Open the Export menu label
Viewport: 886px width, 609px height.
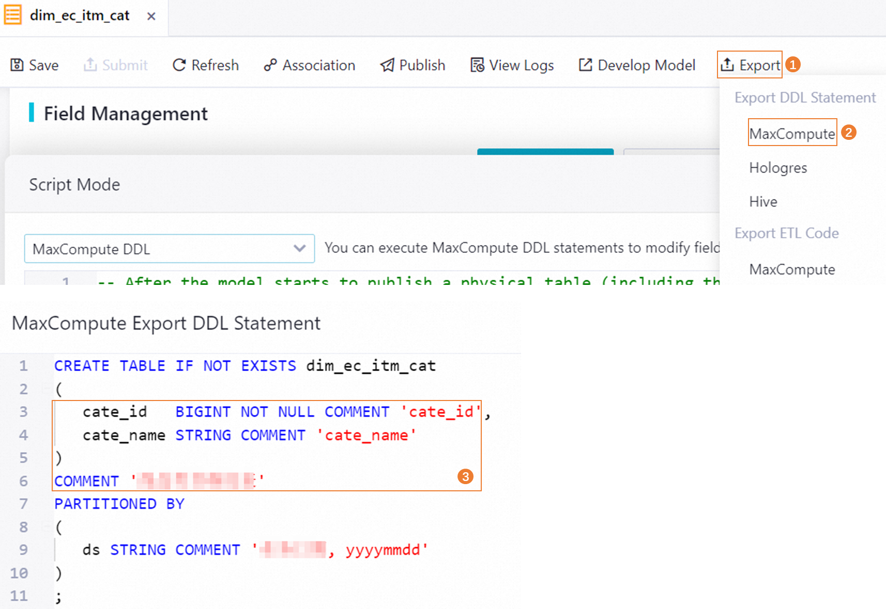pyautogui.click(x=760, y=65)
